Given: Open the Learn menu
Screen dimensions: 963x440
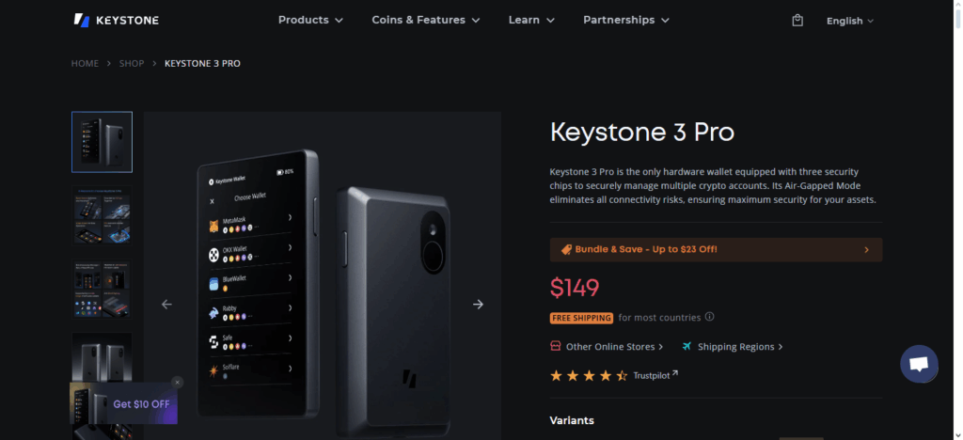Looking at the screenshot, I should 531,20.
